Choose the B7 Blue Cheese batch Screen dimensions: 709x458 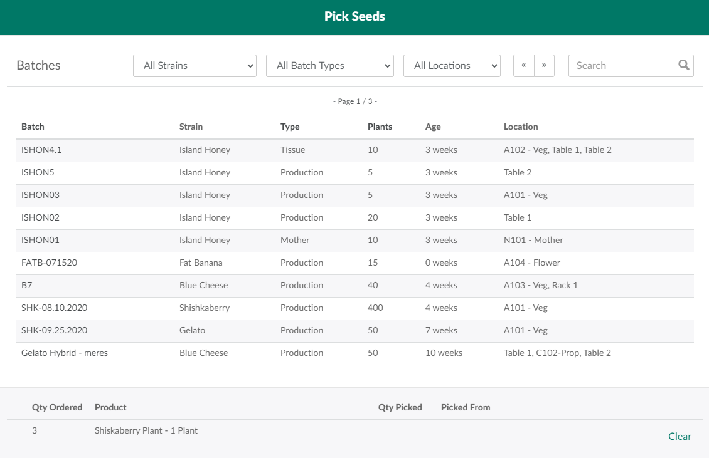coord(26,285)
